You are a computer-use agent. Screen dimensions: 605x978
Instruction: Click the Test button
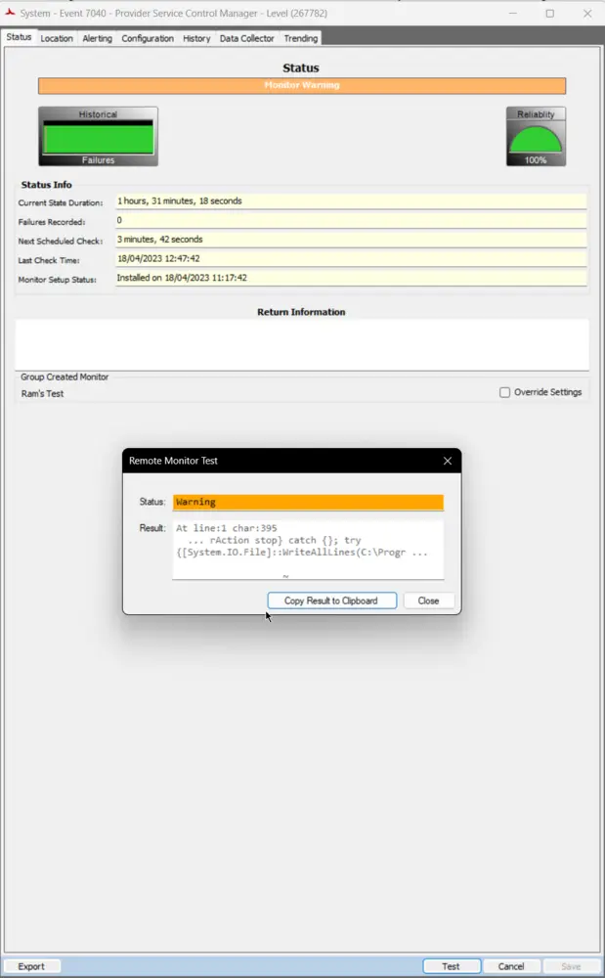pos(452,966)
